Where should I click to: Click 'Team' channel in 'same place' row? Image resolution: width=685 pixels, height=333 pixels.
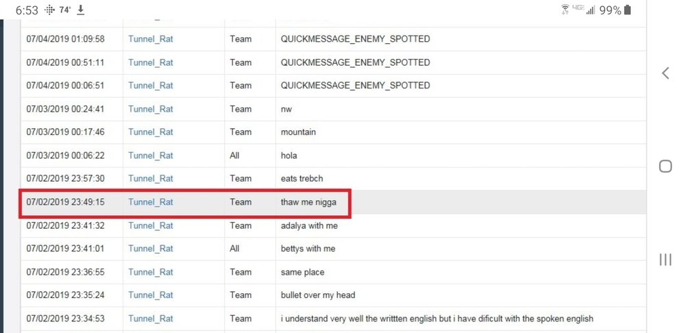tap(240, 272)
